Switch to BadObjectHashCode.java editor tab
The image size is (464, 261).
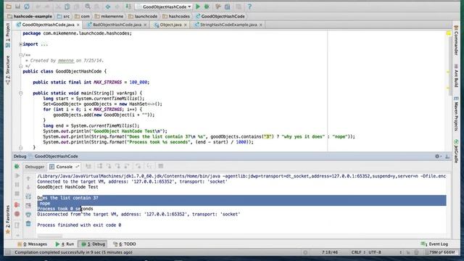117,25
